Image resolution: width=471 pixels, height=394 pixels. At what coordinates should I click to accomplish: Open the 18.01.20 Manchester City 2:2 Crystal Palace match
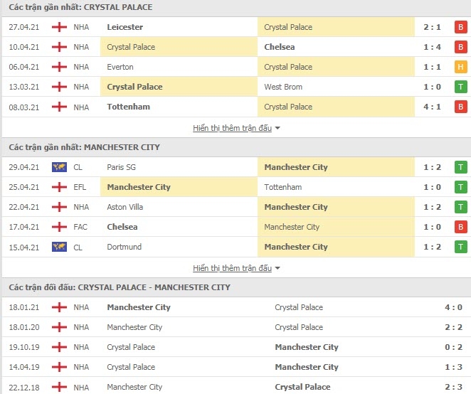(236, 327)
